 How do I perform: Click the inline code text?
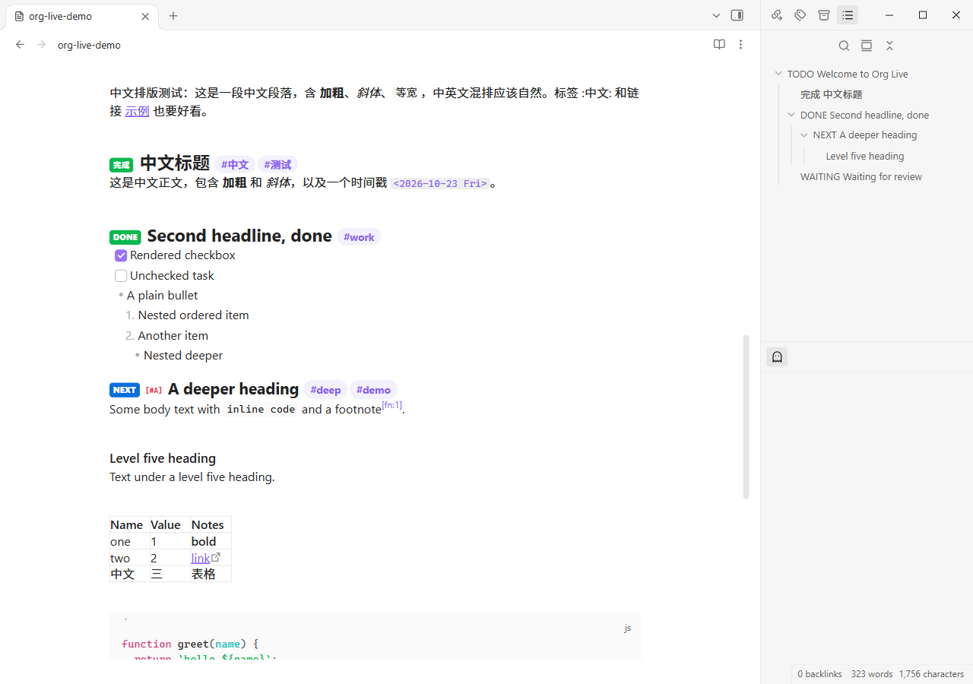(261, 410)
